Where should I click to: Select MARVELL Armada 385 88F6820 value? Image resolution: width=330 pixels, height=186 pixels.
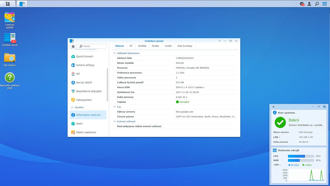pos(192,68)
